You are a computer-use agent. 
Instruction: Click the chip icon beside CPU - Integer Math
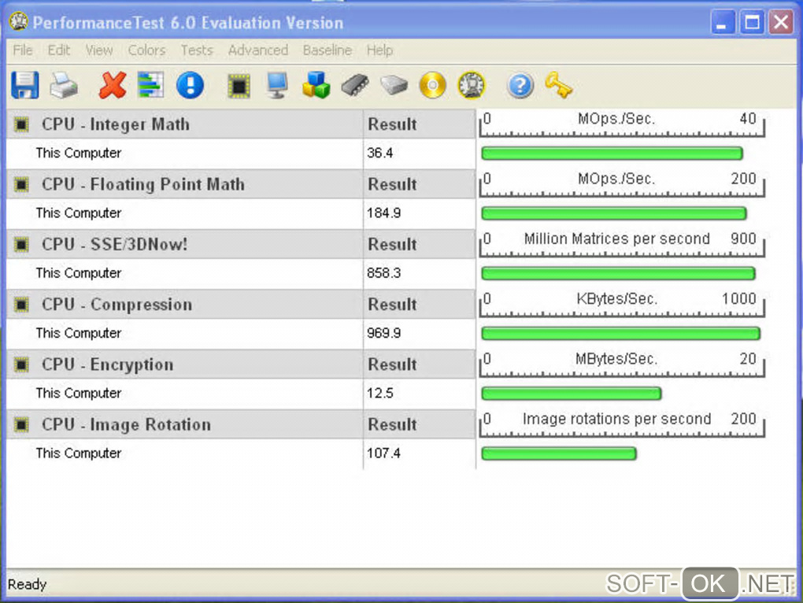[21, 124]
